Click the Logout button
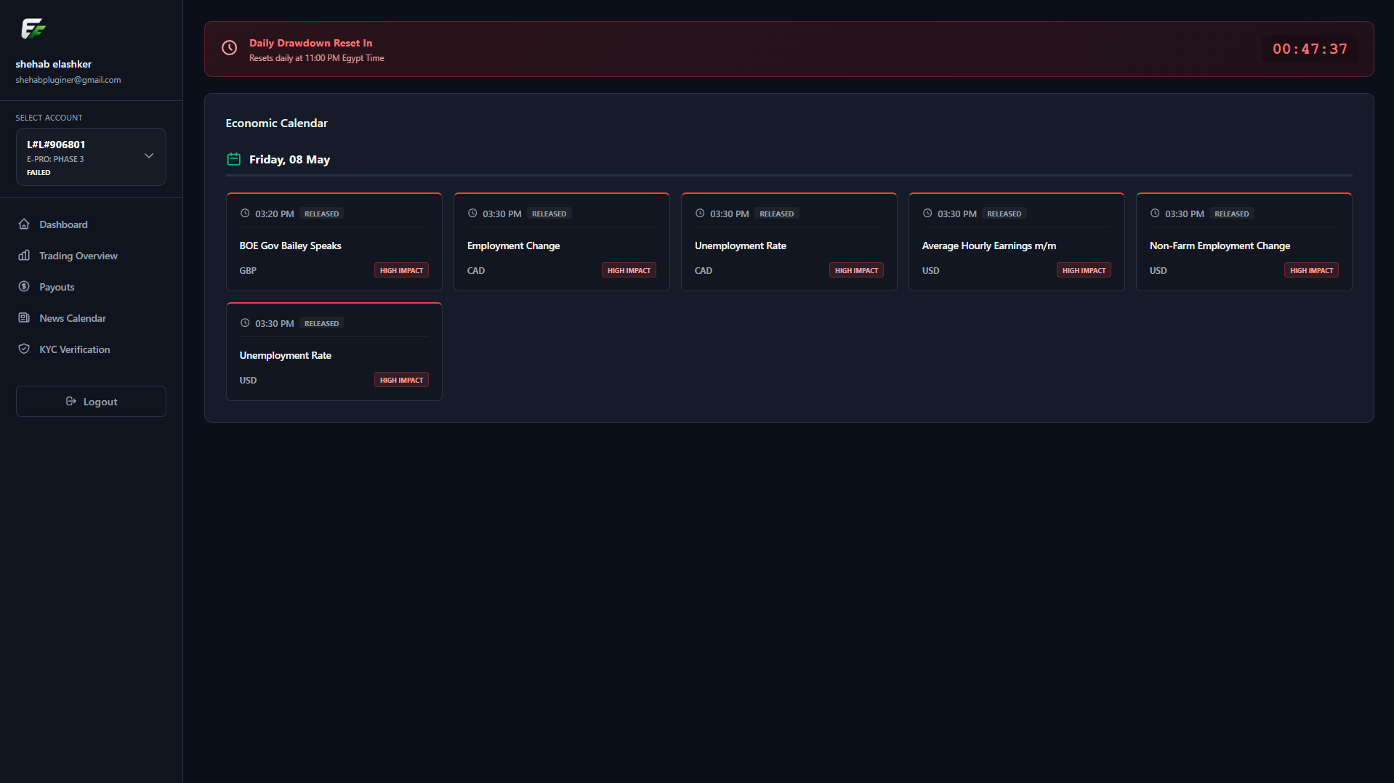Viewport: 1394px width, 783px height. pos(91,402)
